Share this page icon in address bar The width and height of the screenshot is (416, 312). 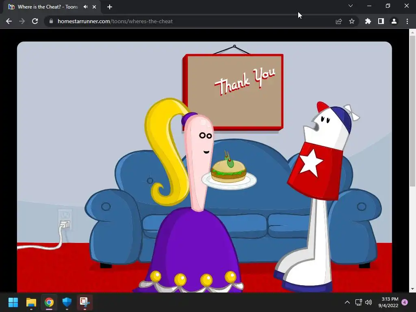pos(339,21)
